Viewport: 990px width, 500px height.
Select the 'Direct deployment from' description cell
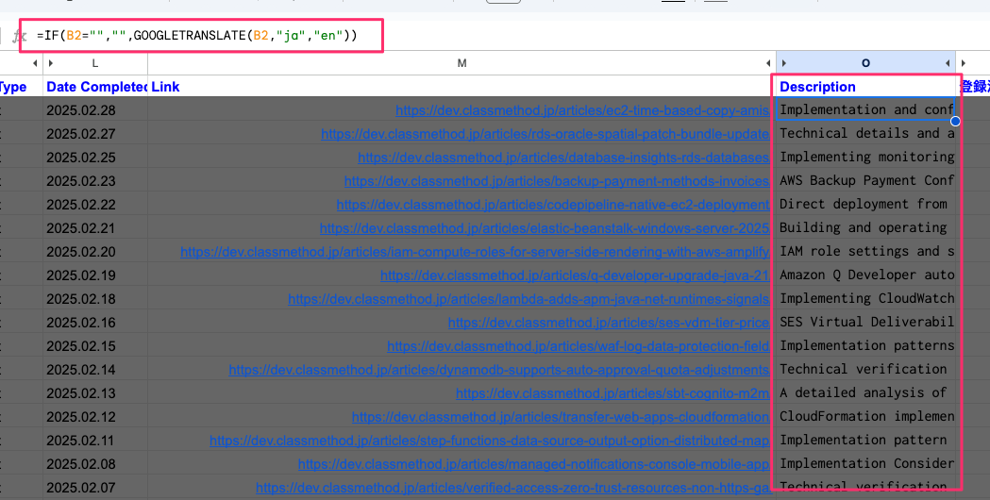[865, 204]
